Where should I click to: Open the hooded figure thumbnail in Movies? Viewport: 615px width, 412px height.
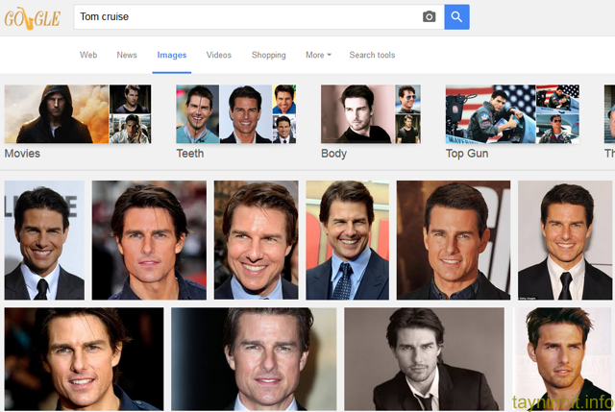click(x=56, y=113)
